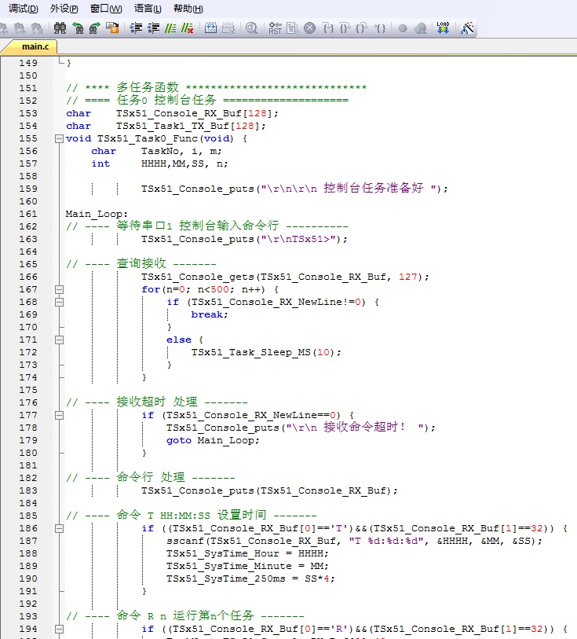The image size is (577, 639).
Task: Collapse the 'T' command if fold line 186
Action: [59, 528]
